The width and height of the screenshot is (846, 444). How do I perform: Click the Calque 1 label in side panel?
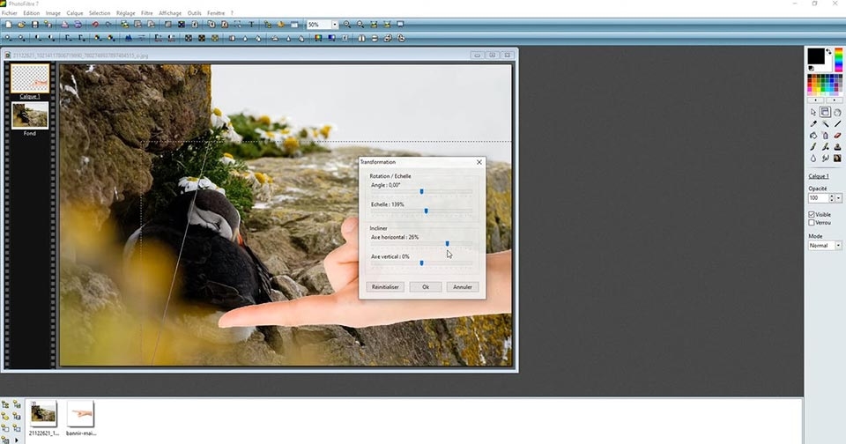click(819, 176)
